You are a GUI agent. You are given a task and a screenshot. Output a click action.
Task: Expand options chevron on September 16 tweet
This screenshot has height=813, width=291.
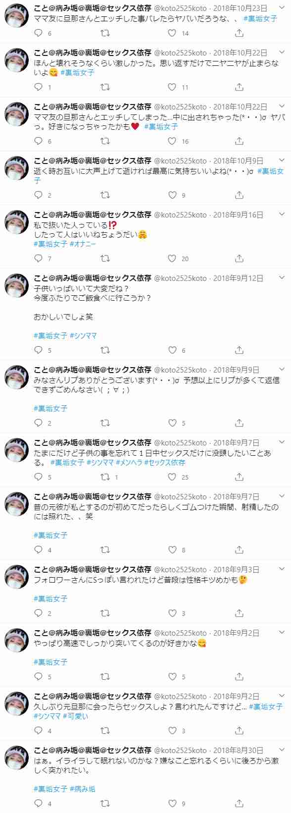pyautogui.click(x=282, y=215)
